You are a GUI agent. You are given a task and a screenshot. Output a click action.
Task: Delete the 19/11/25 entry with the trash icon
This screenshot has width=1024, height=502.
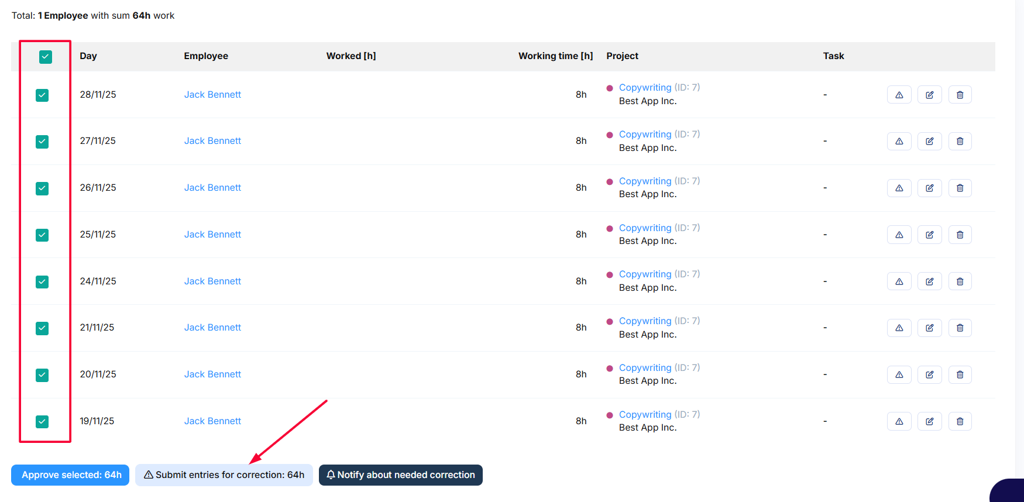(x=960, y=421)
